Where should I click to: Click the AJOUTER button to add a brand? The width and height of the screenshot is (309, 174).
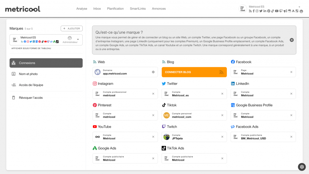click(x=72, y=29)
